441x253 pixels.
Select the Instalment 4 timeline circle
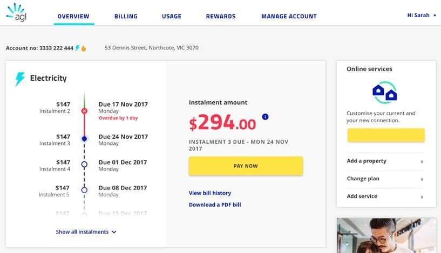(x=84, y=164)
